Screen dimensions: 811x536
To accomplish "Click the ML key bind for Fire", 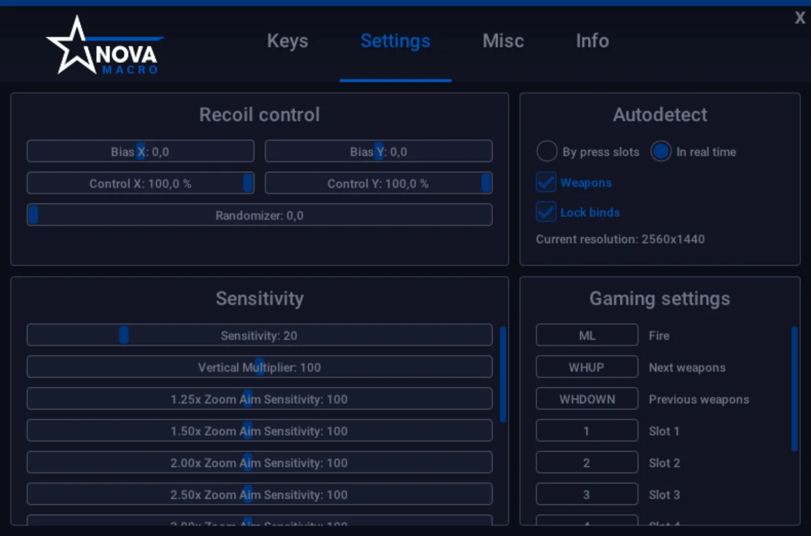I will 587,335.
